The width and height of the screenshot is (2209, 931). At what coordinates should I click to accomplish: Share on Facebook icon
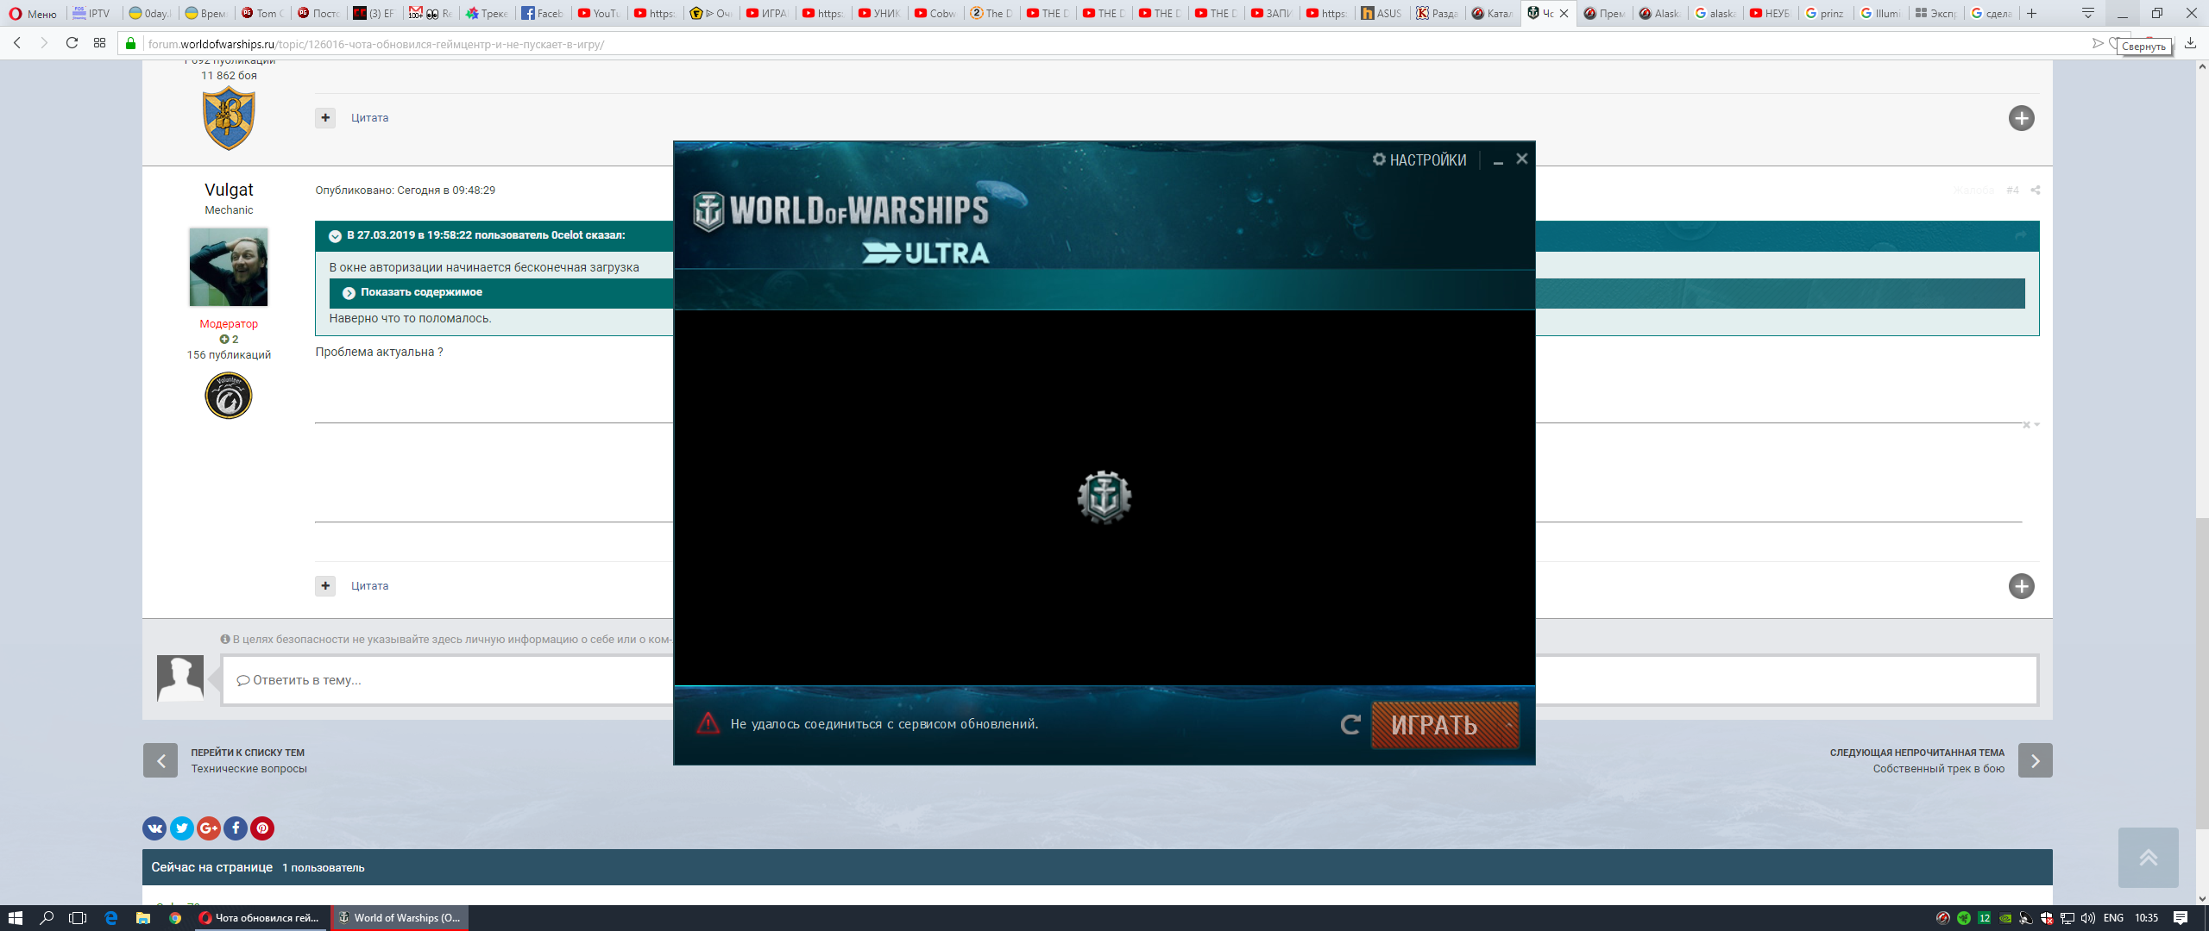[x=235, y=828]
